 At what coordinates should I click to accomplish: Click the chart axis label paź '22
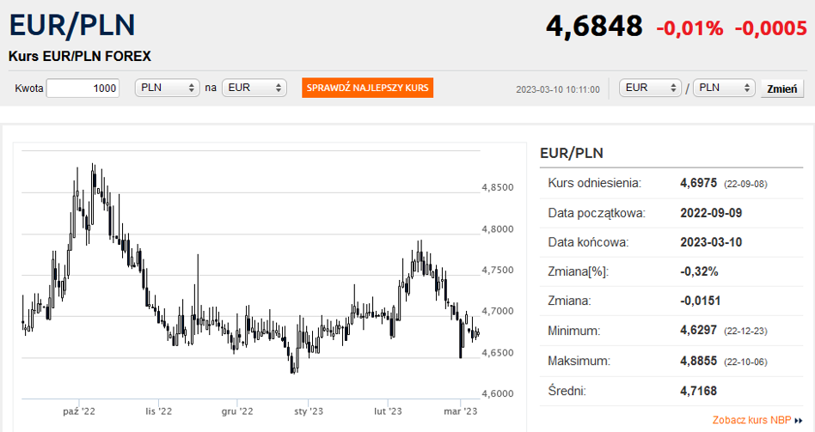pyautogui.click(x=79, y=411)
